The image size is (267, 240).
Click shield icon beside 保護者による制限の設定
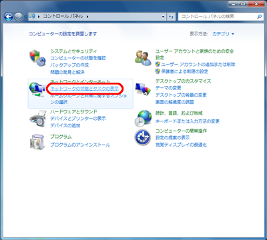tap(158, 71)
